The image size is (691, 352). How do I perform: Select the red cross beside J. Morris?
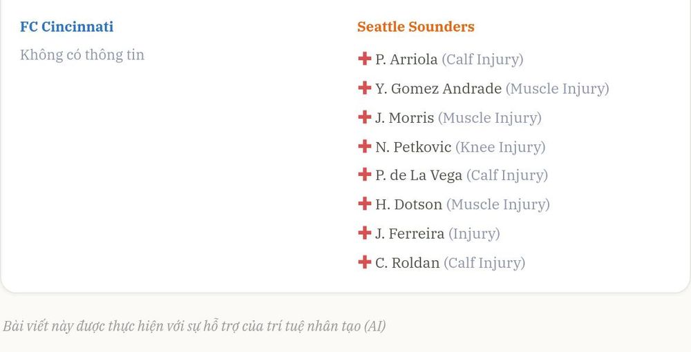(x=364, y=117)
